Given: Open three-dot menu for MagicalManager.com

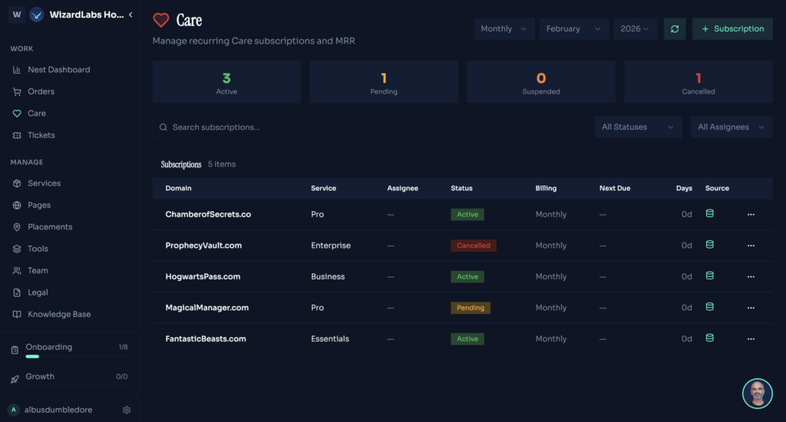Looking at the screenshot, I should 751,308.
